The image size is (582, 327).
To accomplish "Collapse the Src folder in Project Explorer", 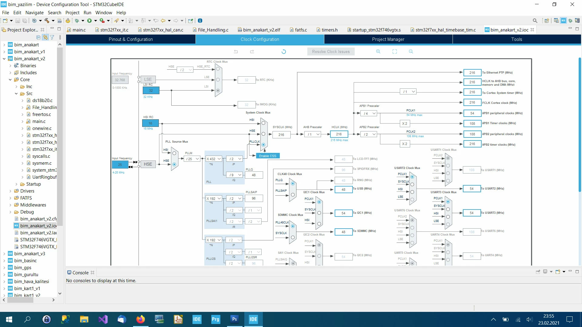I will click(16, 94).
